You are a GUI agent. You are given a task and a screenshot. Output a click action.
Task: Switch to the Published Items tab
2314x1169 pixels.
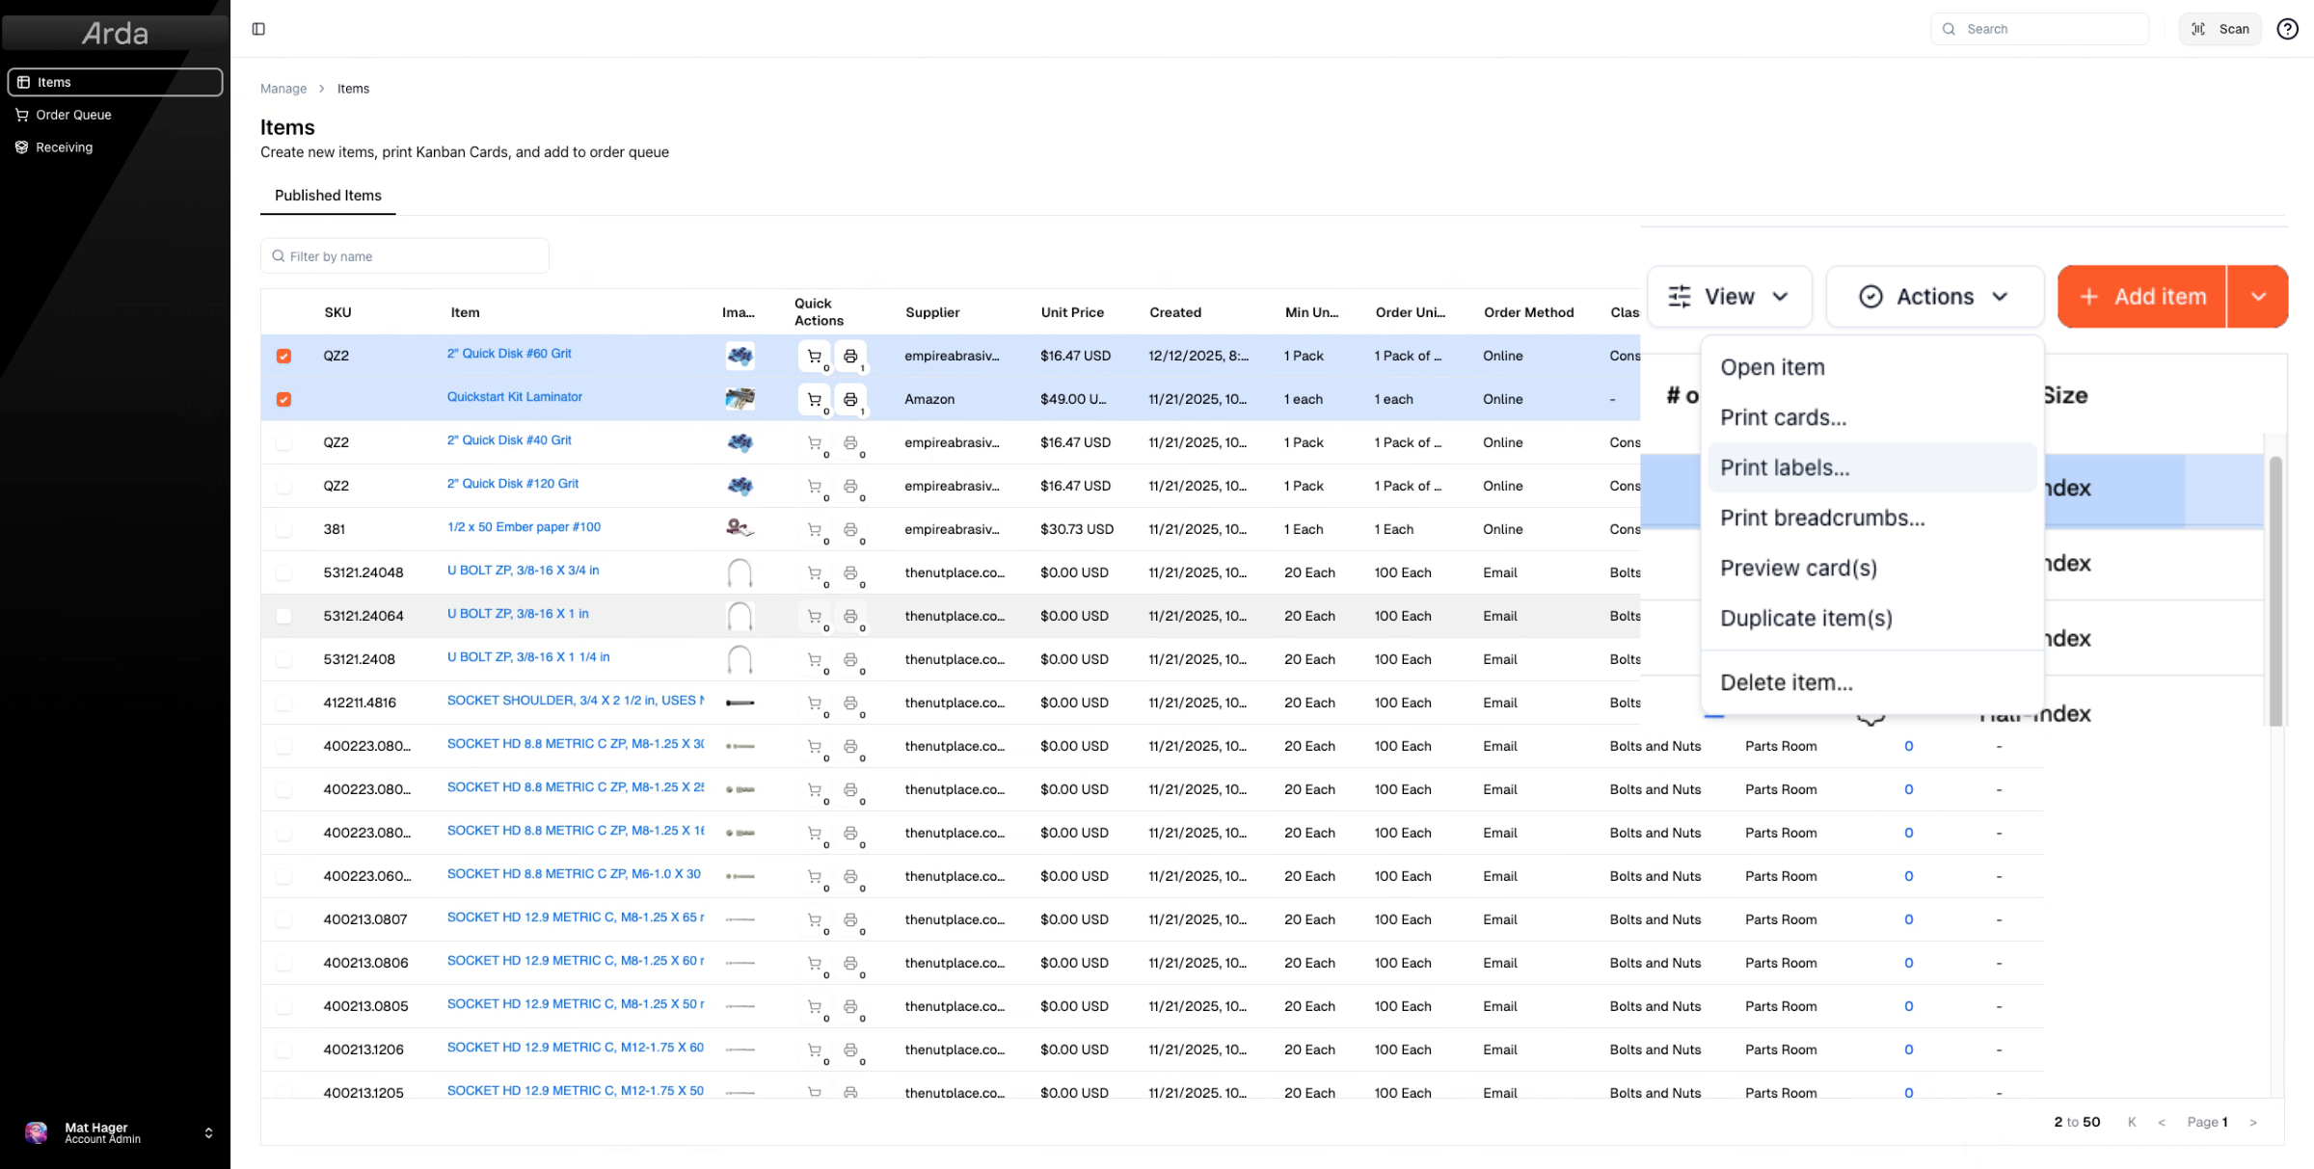[x=328, y=196]
